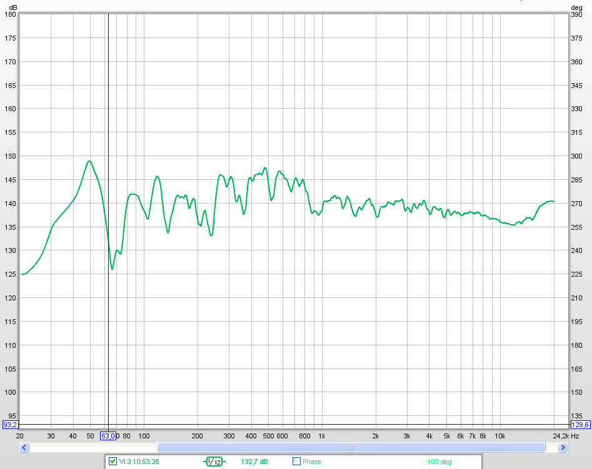Click the 129,6 cursor phase box
The height and width of the screenshot is (469, 592).
[580, 425]
